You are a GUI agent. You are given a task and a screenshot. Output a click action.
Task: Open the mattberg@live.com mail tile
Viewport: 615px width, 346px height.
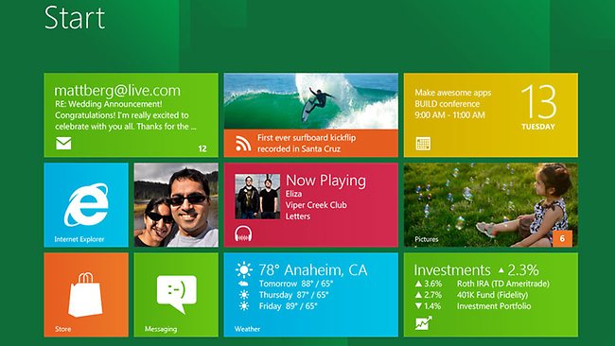(131, 115)
